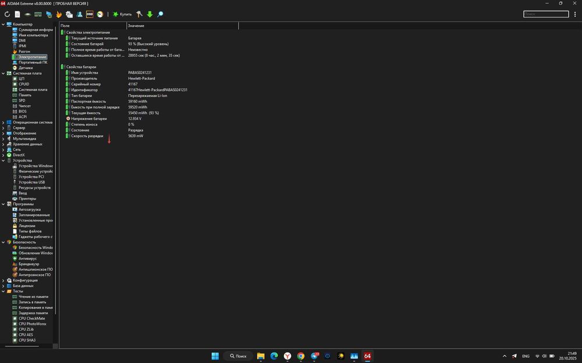This screenshot has width=582, height=363.
Task: Expand the Операционная система tree node
Action: pos(3,122)
